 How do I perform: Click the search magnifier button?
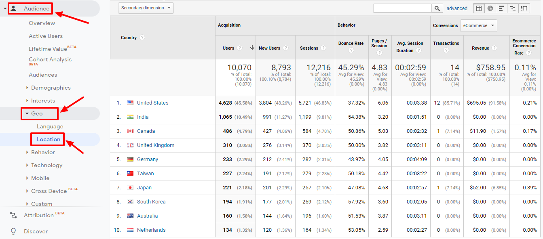point(437,8)
